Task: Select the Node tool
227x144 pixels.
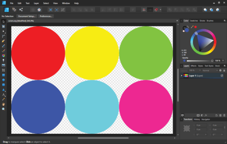Action: coord(3,31)
